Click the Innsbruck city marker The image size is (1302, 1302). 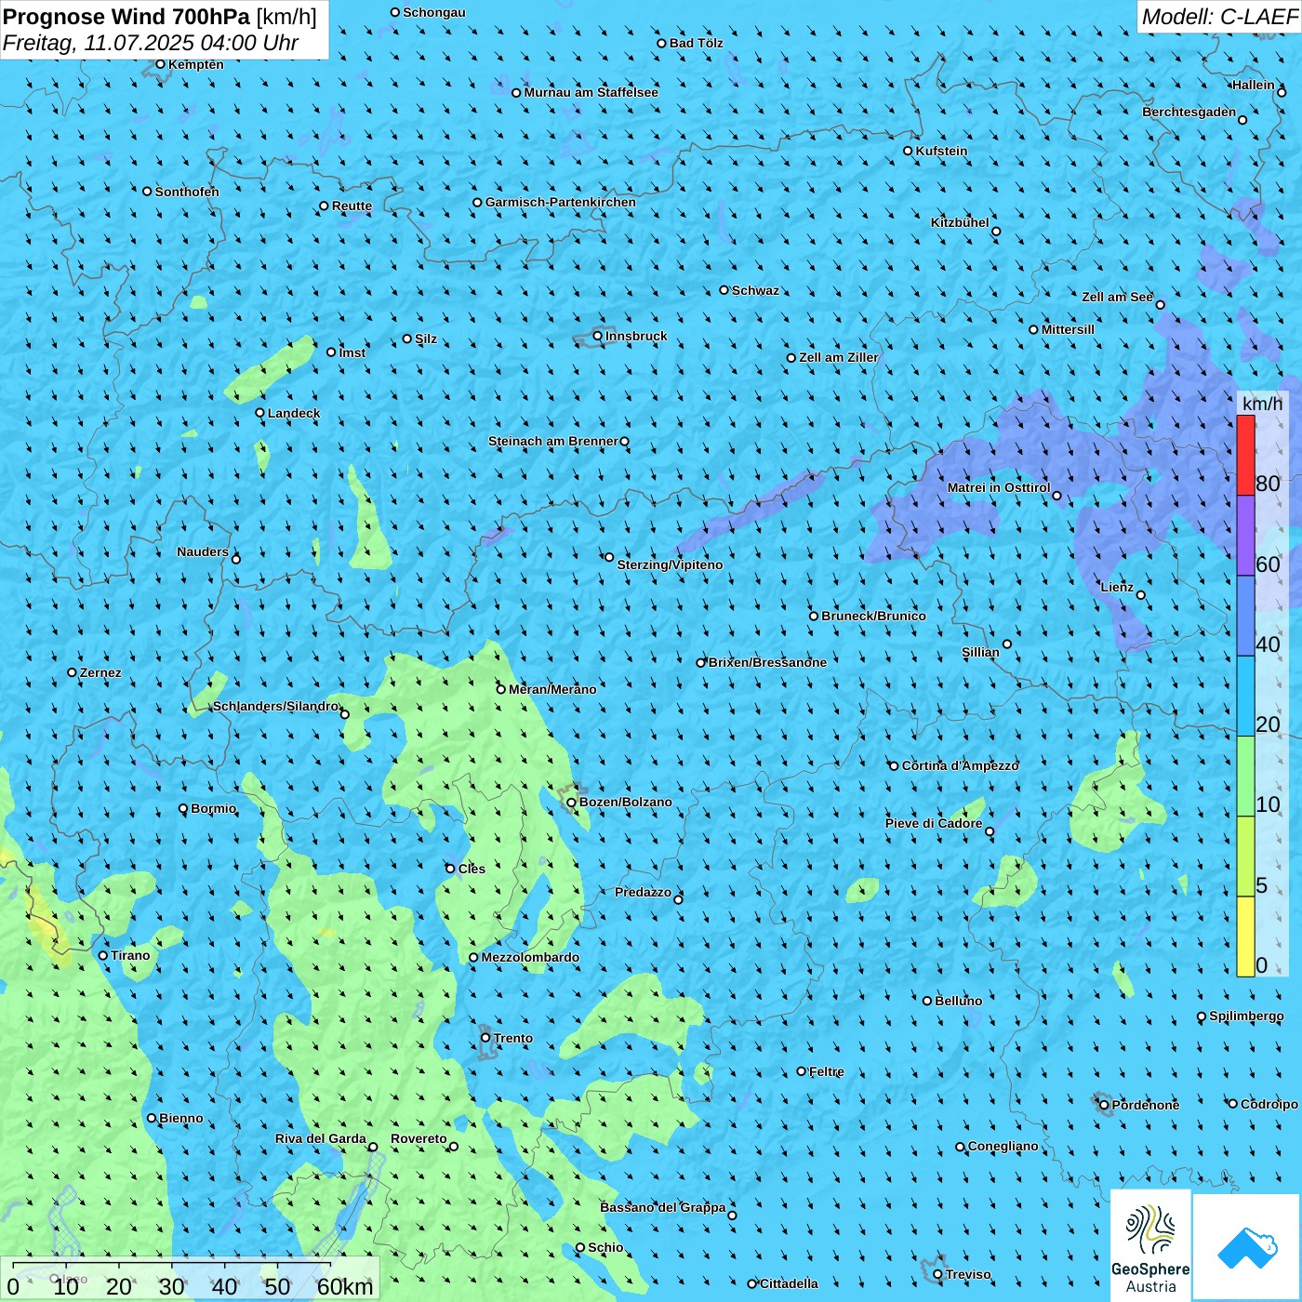click(x=598, y=336)
